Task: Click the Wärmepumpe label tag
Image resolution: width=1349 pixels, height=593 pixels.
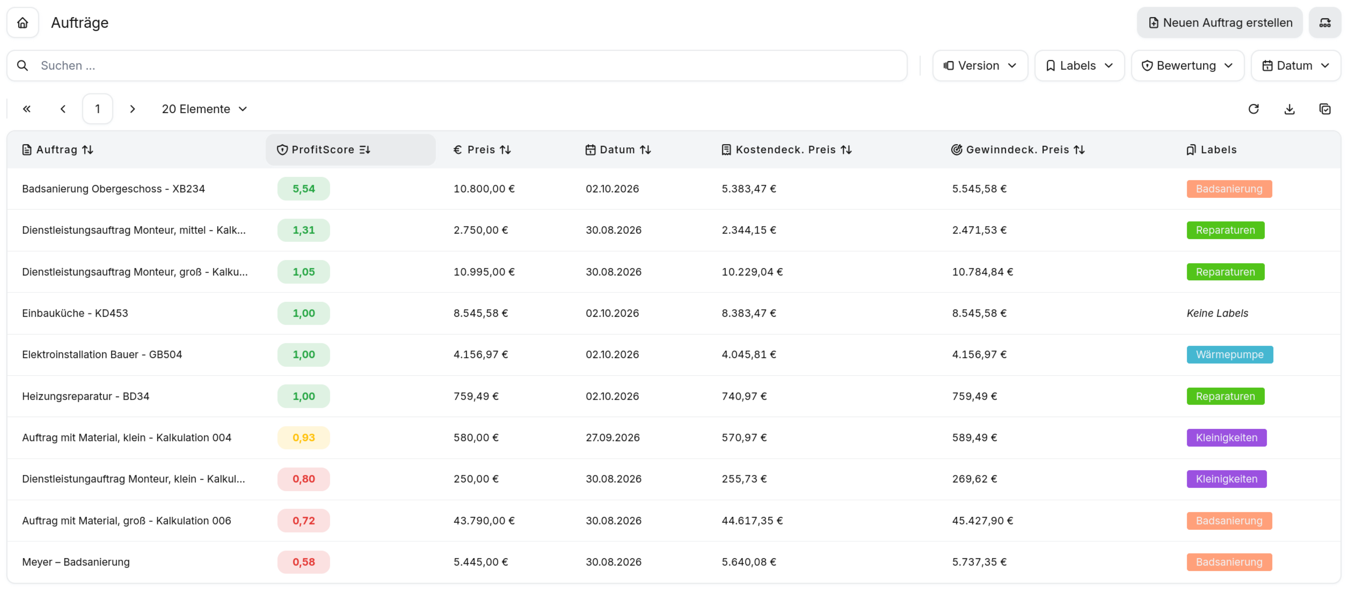Action: pyautogui.click(x=1230, y=354)
